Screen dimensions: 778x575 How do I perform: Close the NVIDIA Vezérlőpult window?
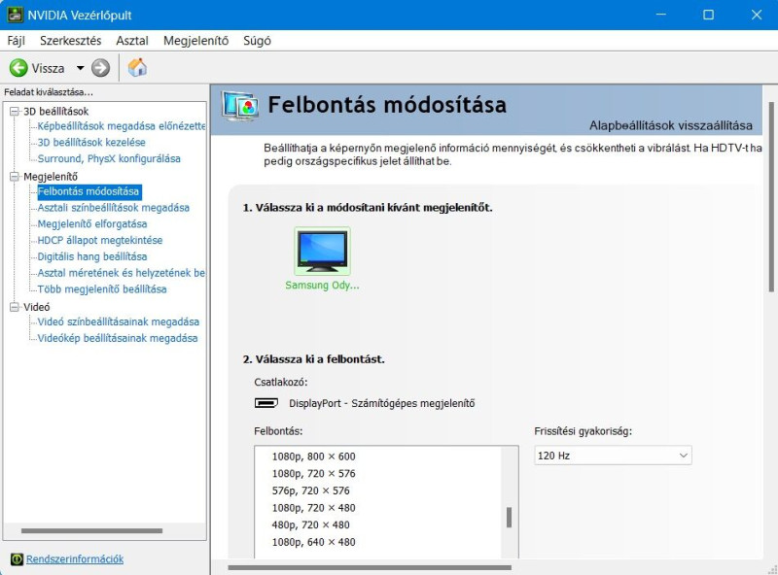pos(757,15)
